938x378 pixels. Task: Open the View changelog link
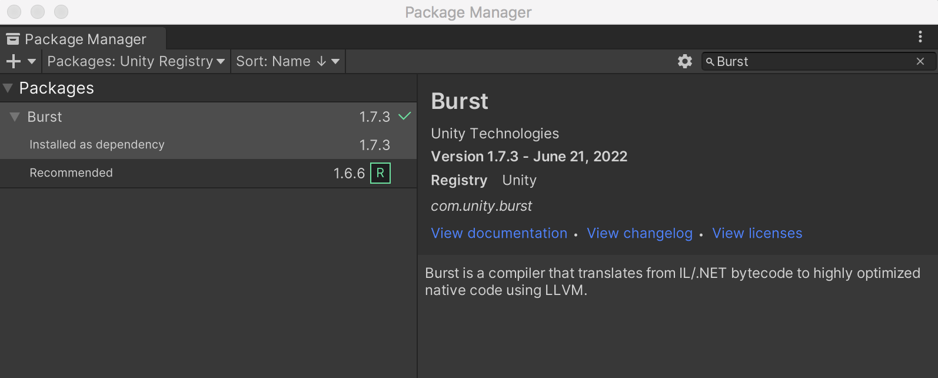(x=640, y=233)
